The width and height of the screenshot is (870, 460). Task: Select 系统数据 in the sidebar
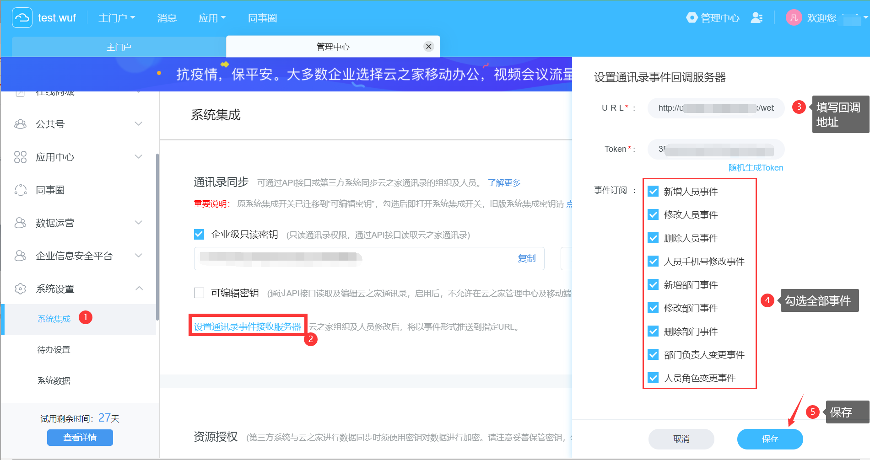pos(54,381)
